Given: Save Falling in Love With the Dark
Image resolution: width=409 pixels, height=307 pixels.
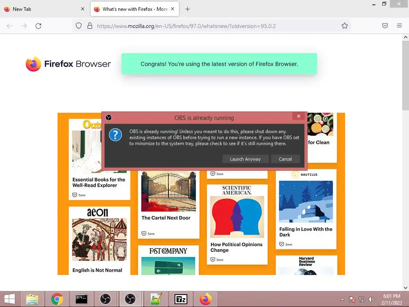Looking at the screenshot, I should [x=286, y=244].
